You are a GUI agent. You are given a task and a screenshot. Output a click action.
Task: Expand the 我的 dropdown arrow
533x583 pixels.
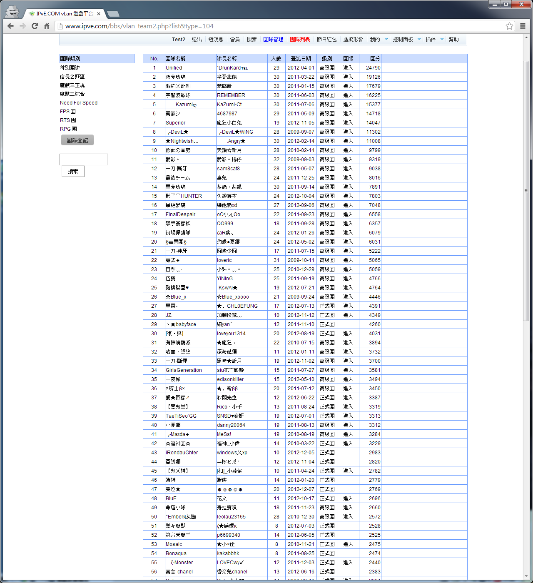(x=386, y=39)
